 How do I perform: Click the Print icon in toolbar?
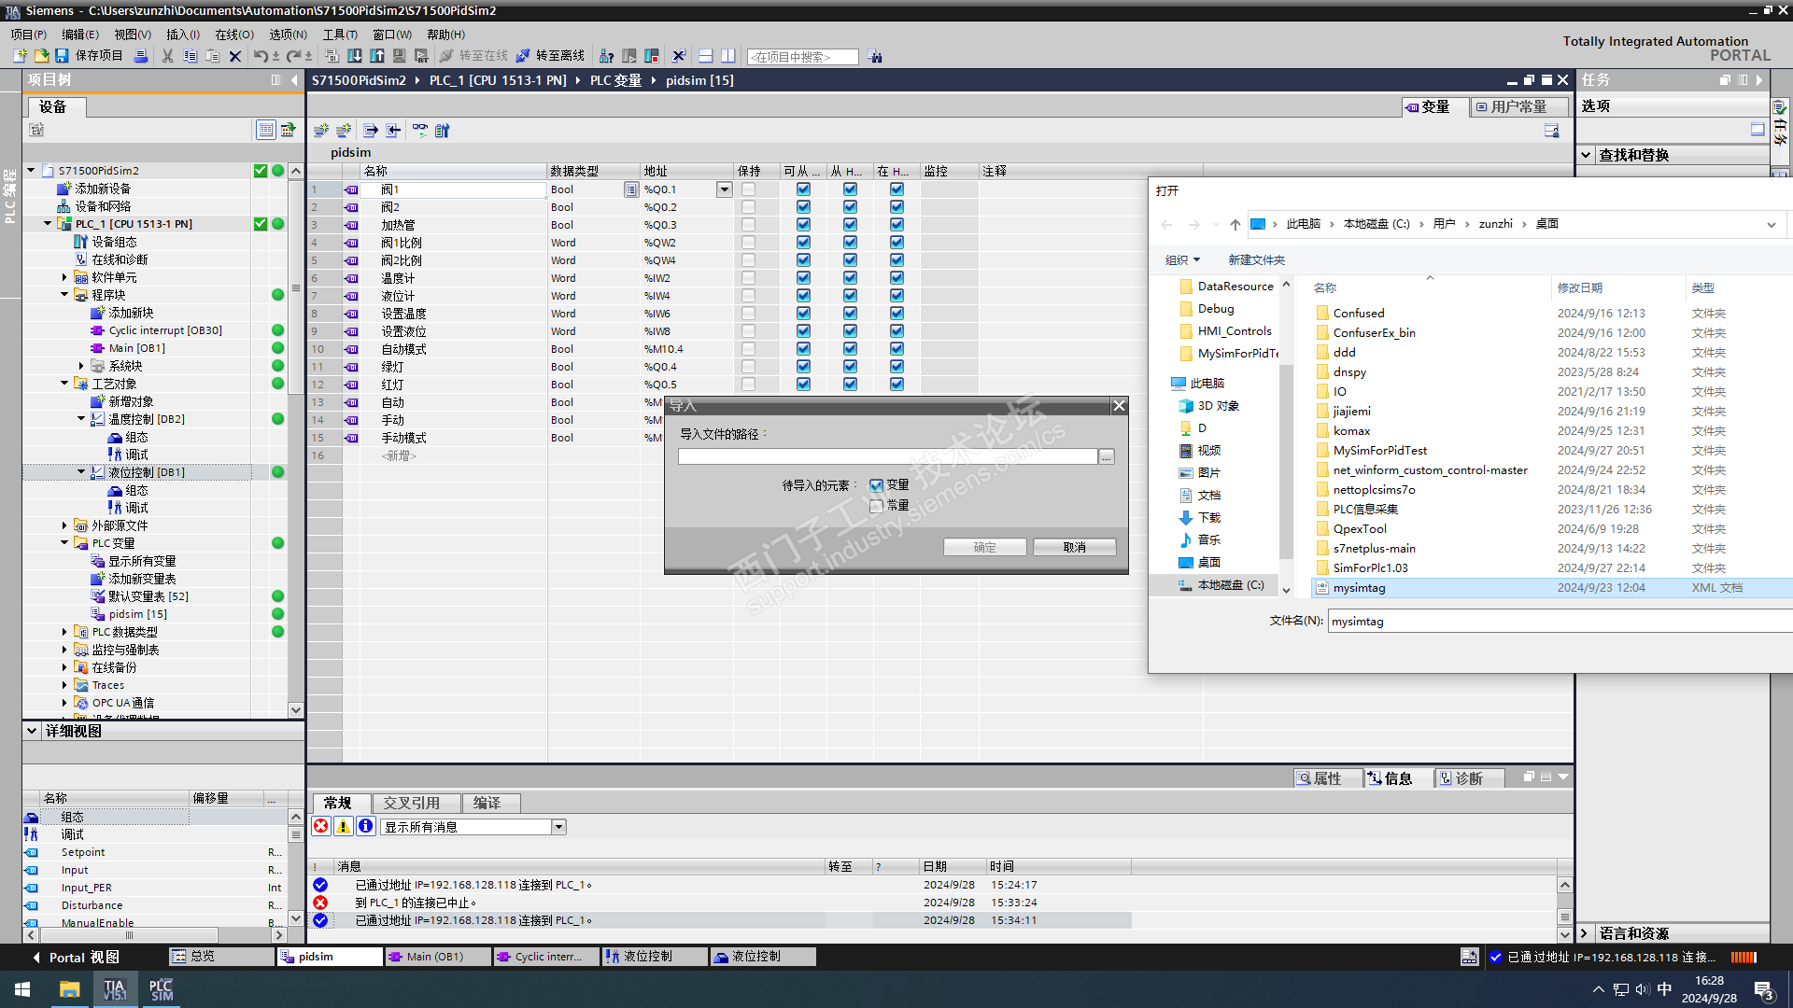pos(141,56)
